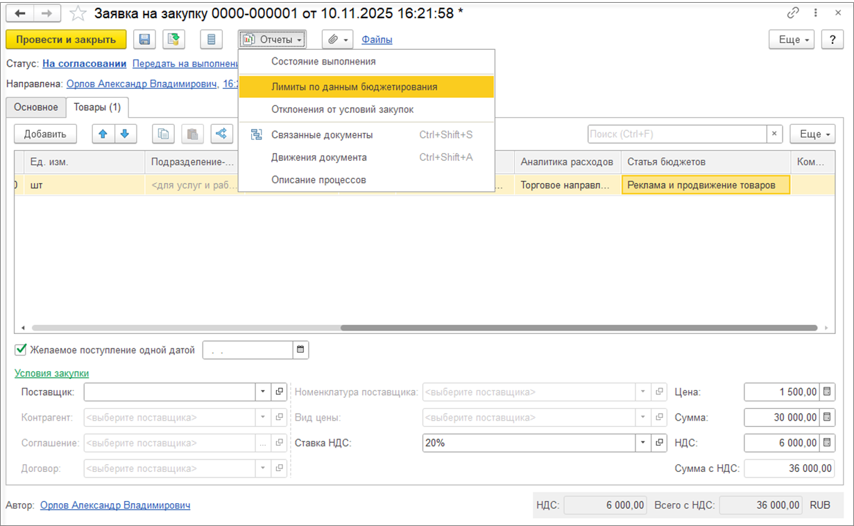The width and height of the screenshot is (854, 526).
Task: Move row down with blue arrow
Action: tap(126, 134)
